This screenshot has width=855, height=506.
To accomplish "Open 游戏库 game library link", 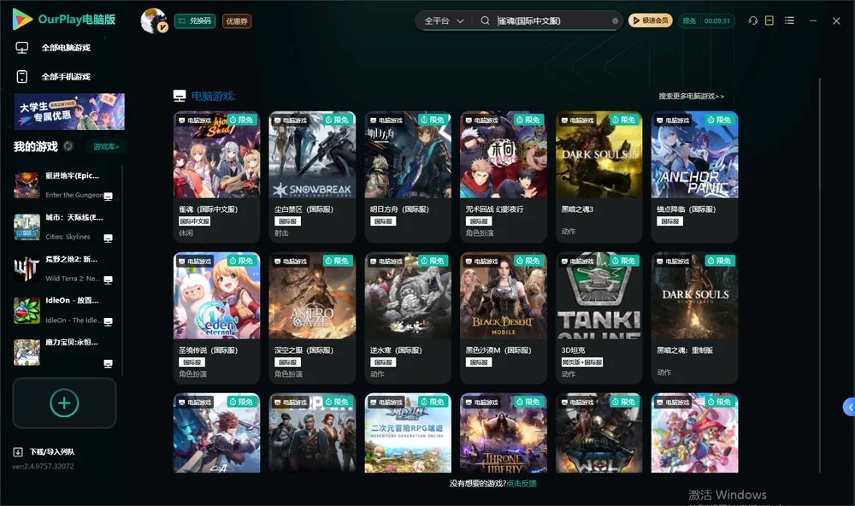I will 106,147.
